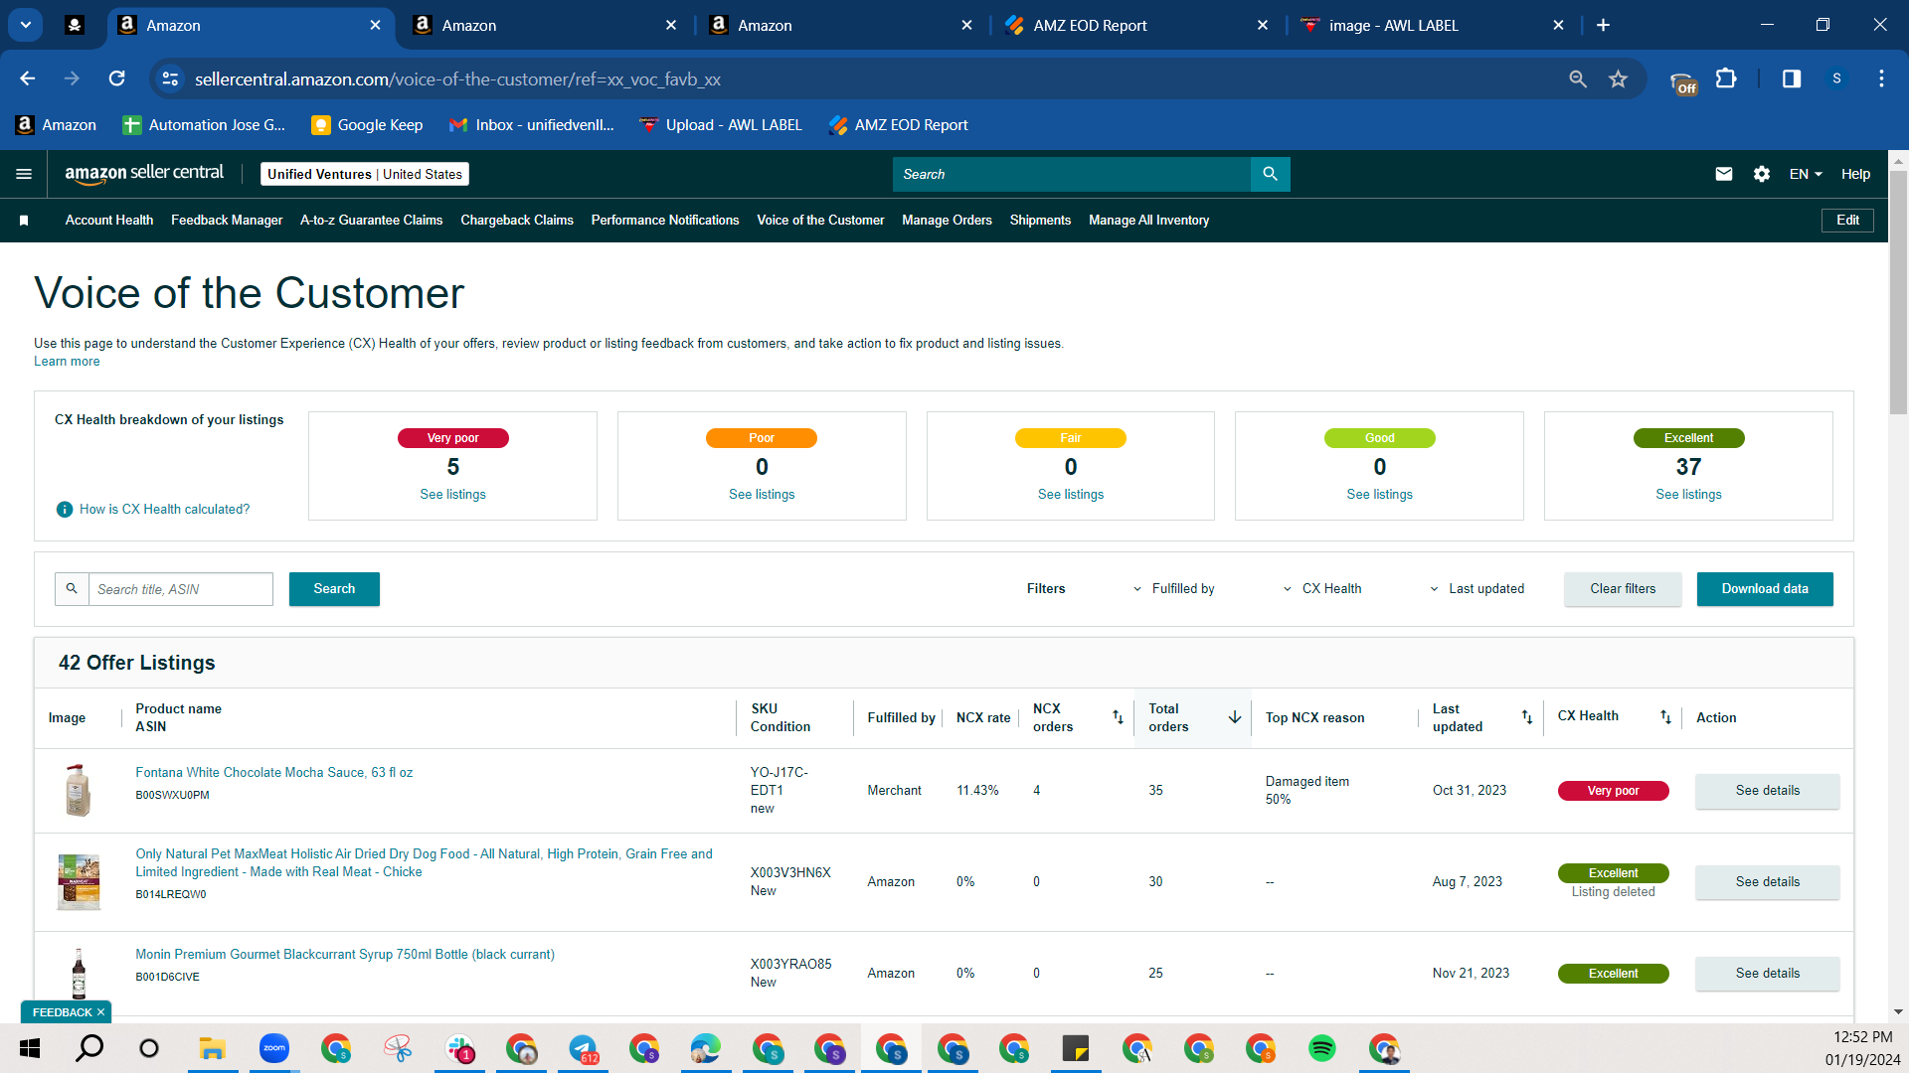Open Telegram from the taskbar

click(583, 1048)
